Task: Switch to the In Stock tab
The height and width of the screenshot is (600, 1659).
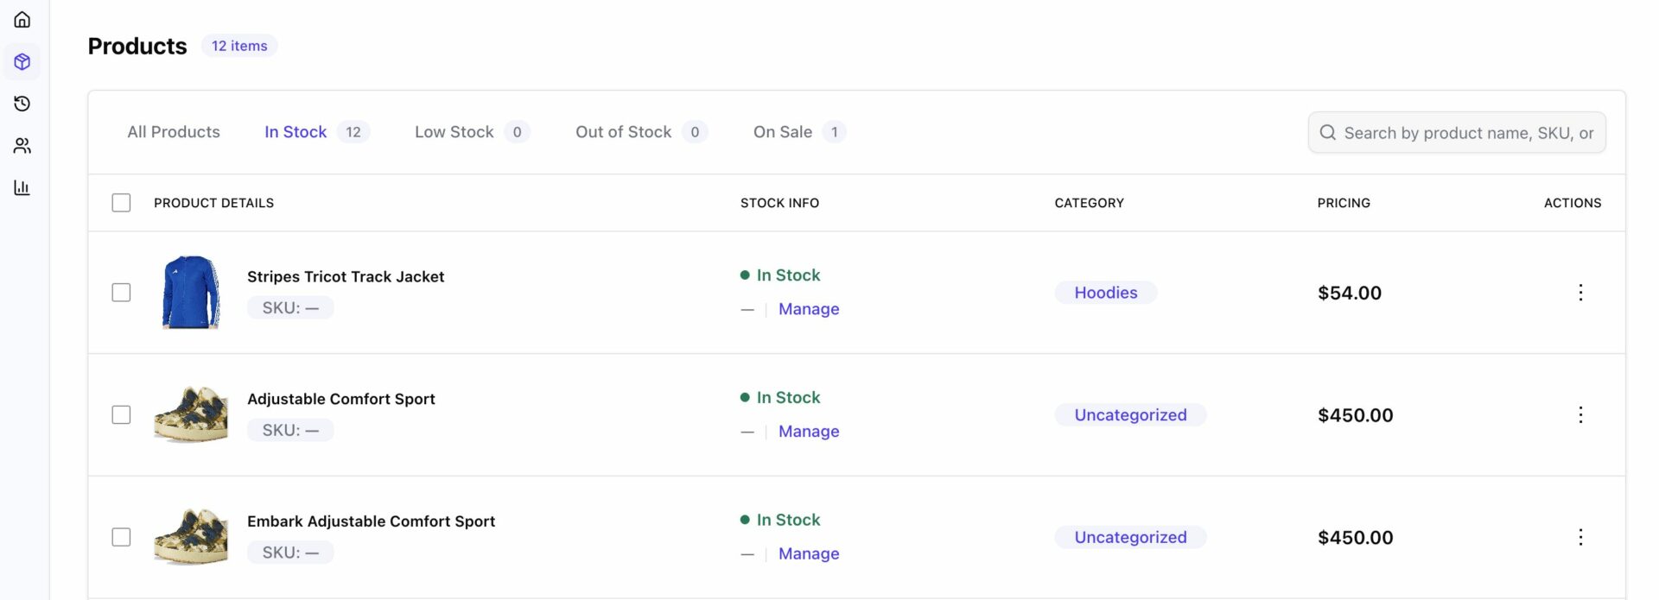Action: 317,132
